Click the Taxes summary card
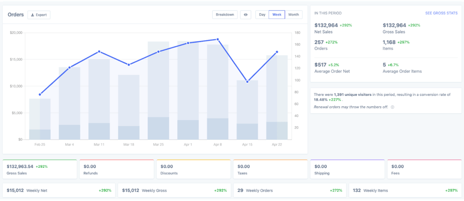 [270, 169]
